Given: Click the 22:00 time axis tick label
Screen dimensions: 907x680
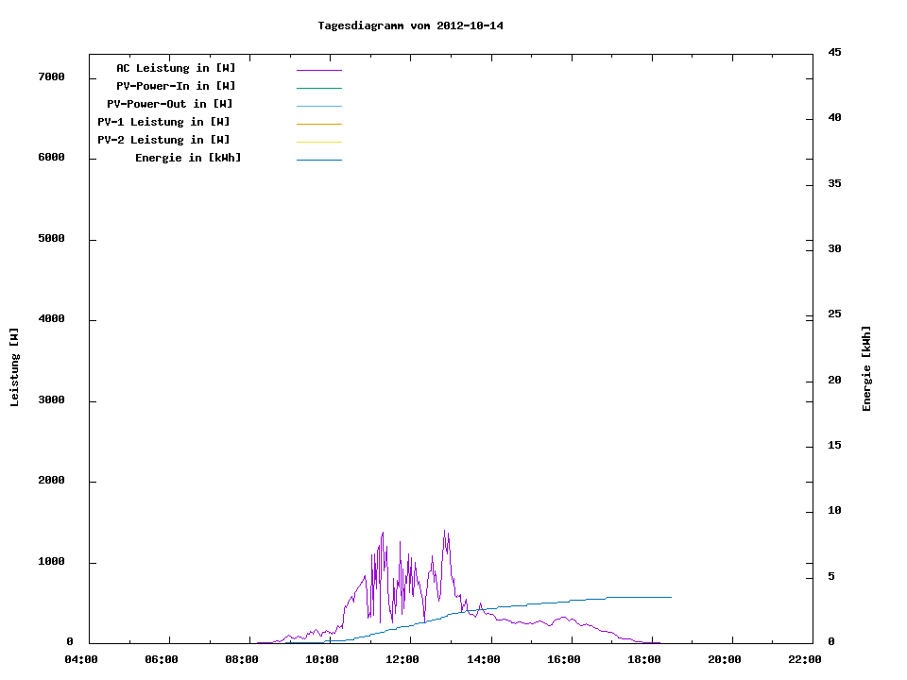Looking at the screenshot, I should [805, 659].
